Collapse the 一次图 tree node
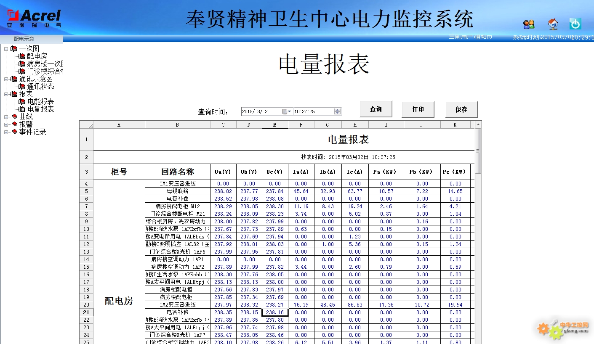Viewport: 594px width, 344px height. [6, 49]
